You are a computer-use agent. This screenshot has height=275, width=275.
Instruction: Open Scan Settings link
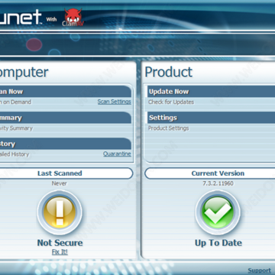(115, 102)
